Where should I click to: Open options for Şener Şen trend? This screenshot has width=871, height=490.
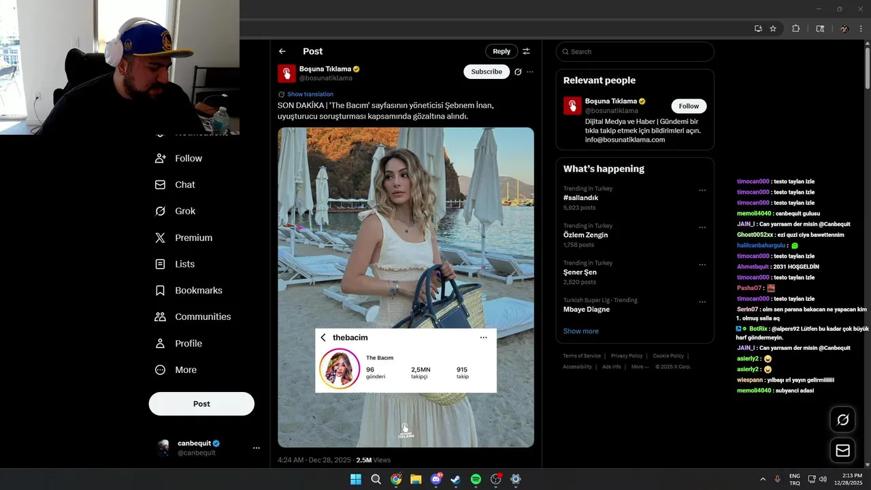(702, 265)
